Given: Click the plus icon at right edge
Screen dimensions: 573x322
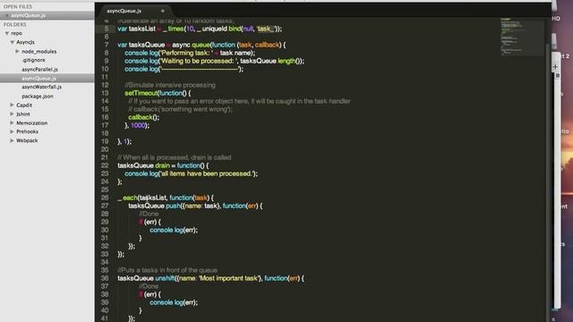Looking at the screenshot, I should tap(555, 67).
